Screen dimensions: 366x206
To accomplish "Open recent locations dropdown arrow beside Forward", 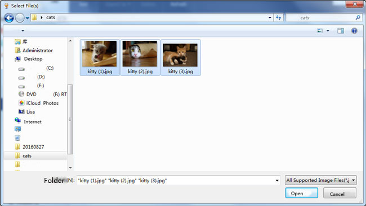I will 28,18.
